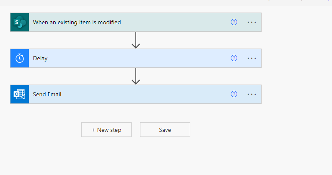The height and width of the screenshot is (175, 332).
Task: Click the SharePoint icon on the trigger card
Action: (x=20, y=22)
